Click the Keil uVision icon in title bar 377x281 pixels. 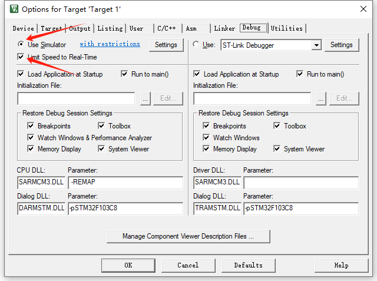coord(14,9)
